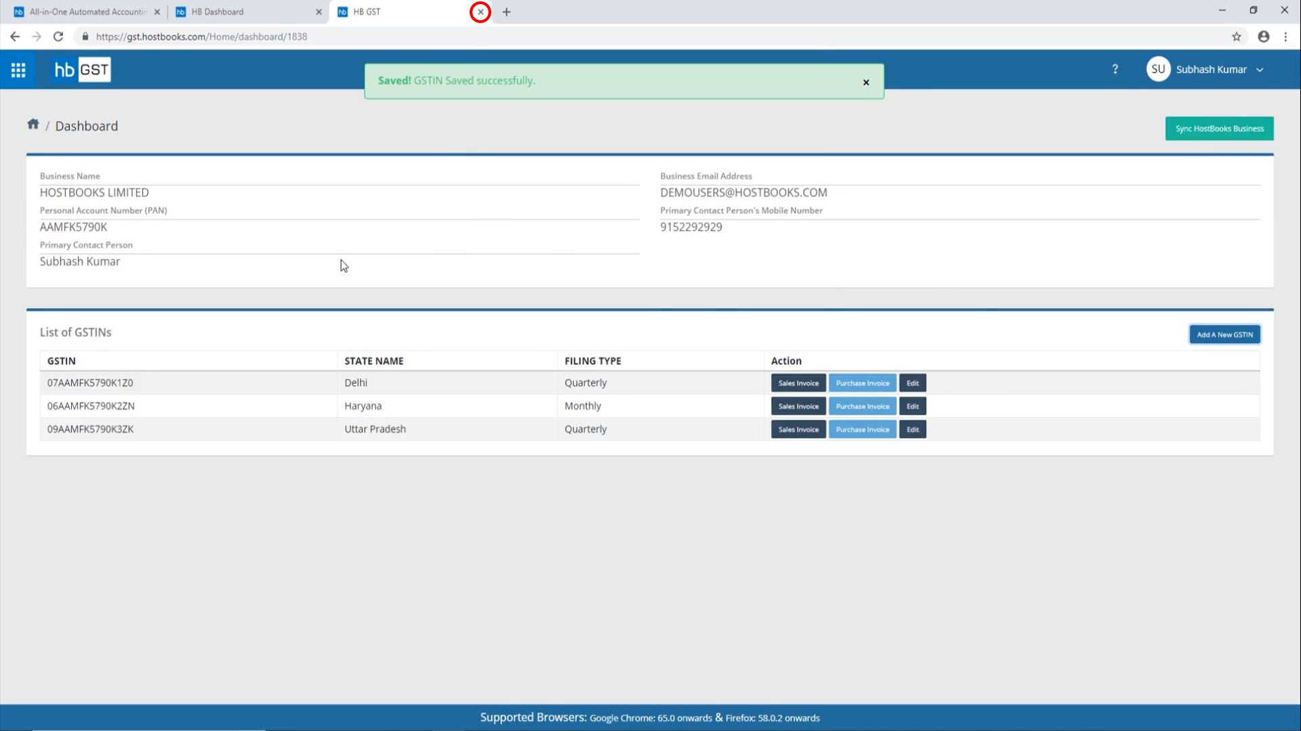Click the Dashboard breadcrumb text
1301x731 pixels.
tap(87, 126)
